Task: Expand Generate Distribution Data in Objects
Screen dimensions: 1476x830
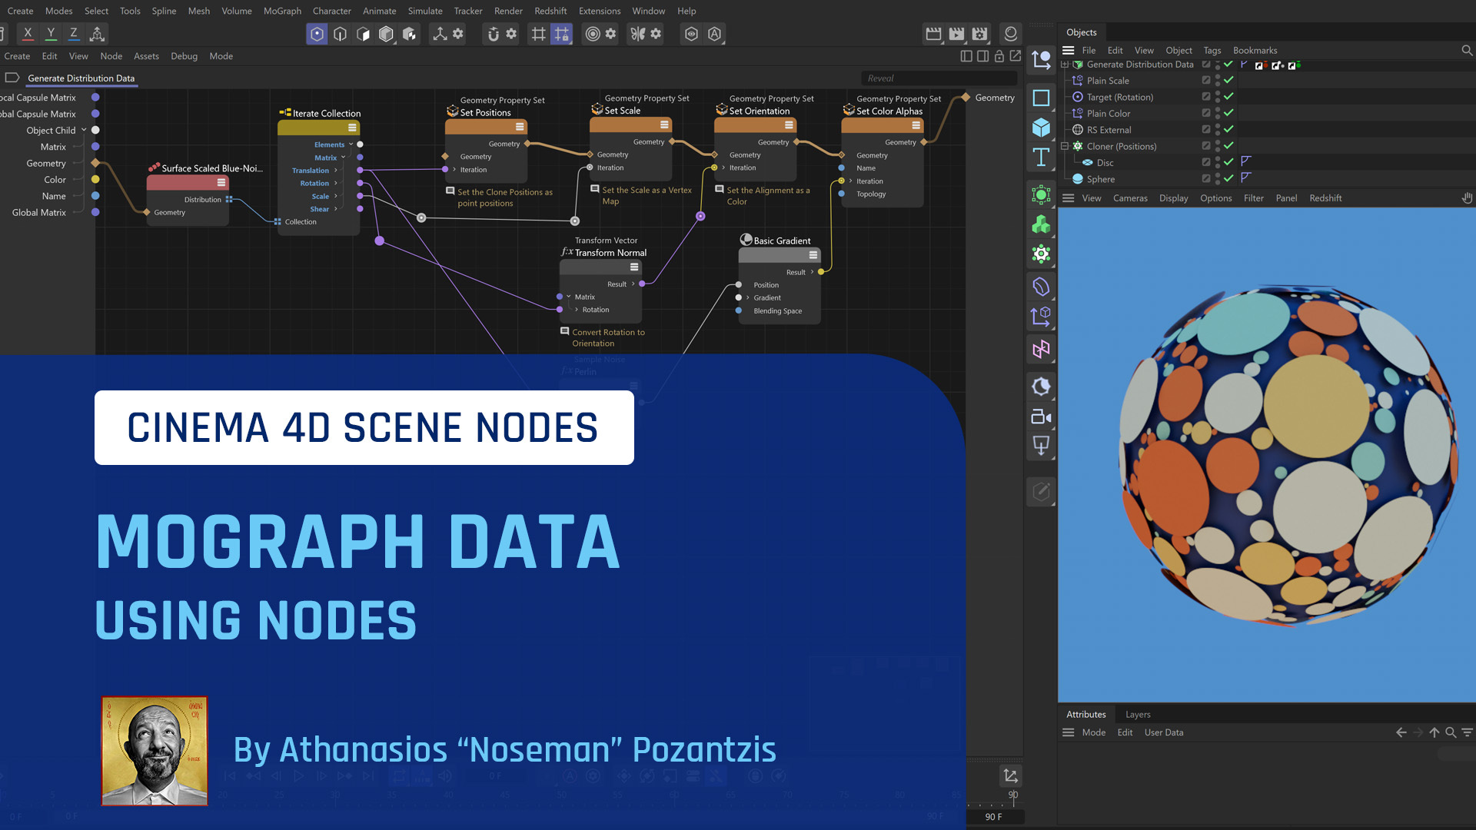Action: point(1065,65)
